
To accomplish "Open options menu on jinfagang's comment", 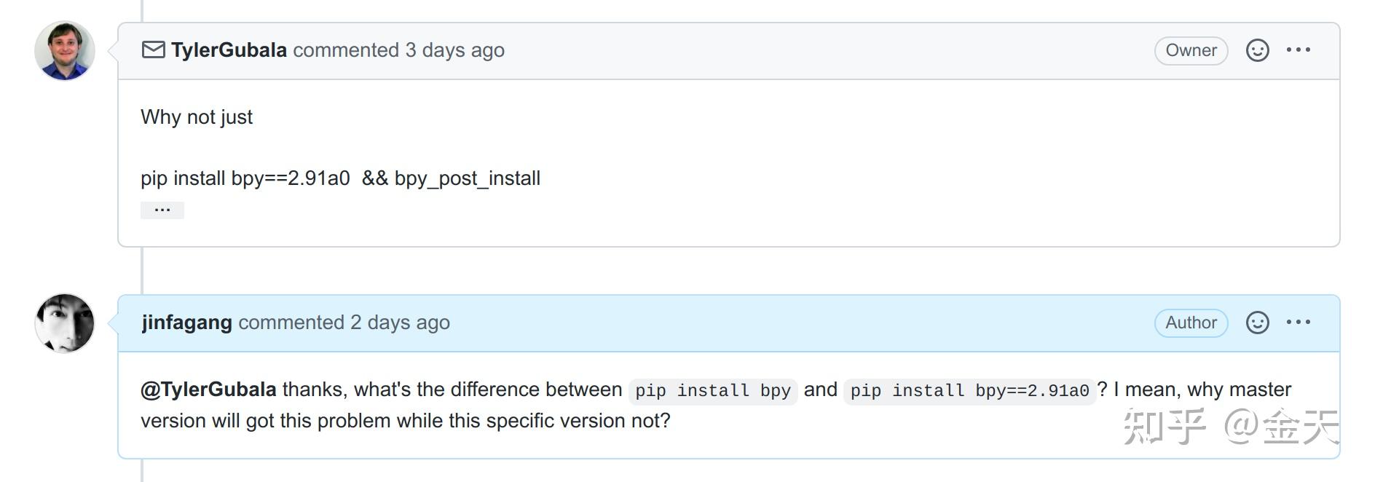I will [1298, 323].
